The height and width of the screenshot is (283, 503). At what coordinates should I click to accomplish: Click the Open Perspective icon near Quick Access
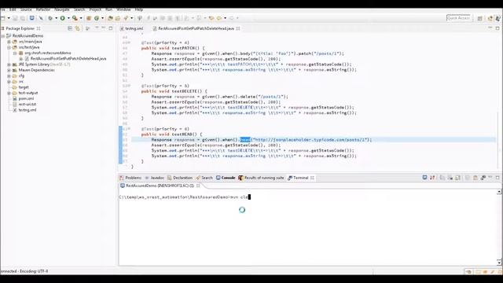[480, 18]
